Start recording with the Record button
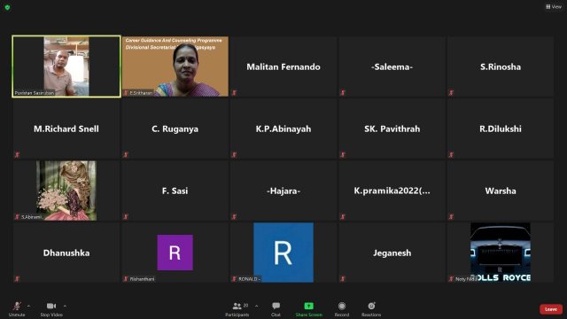The image size is (567, 319). click(x=342, y=309)
